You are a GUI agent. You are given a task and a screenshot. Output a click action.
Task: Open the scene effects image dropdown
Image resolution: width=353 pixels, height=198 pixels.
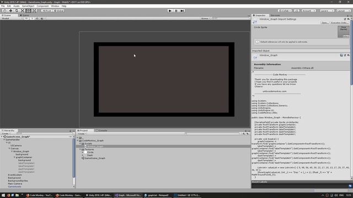click(43, 18)
